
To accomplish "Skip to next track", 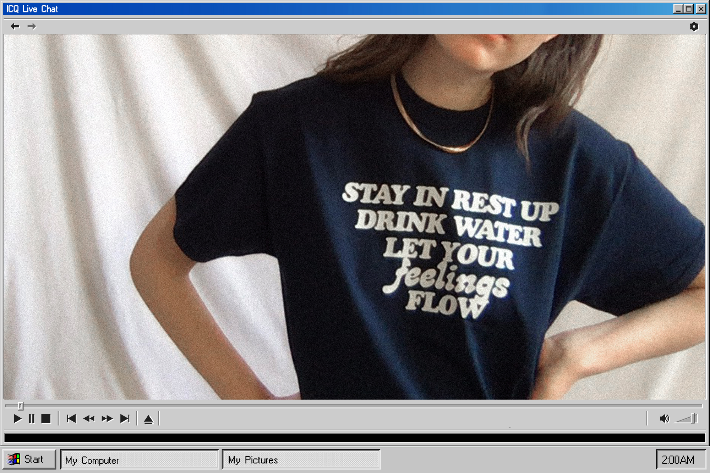I will coord(125,419).
